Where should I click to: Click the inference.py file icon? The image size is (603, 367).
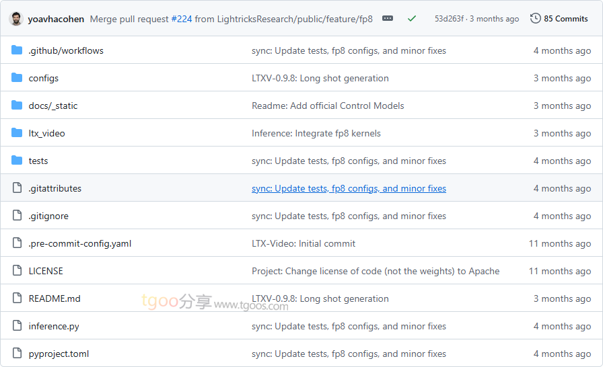pos(17,326)
